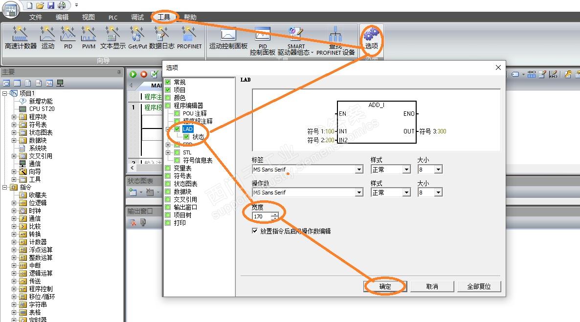The height and width of the screenshot is (322, 580).
Task: Click the 宽度 value input field
Action: 262,216
